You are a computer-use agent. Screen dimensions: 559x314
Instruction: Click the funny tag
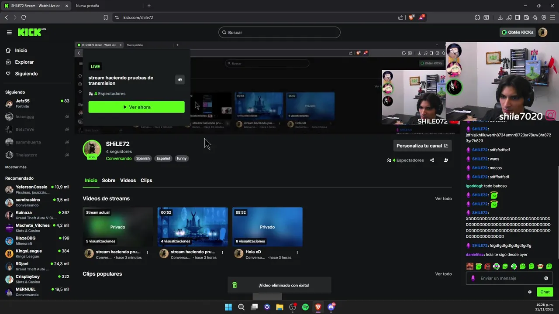pyautogui.click(x=182, y=159)
